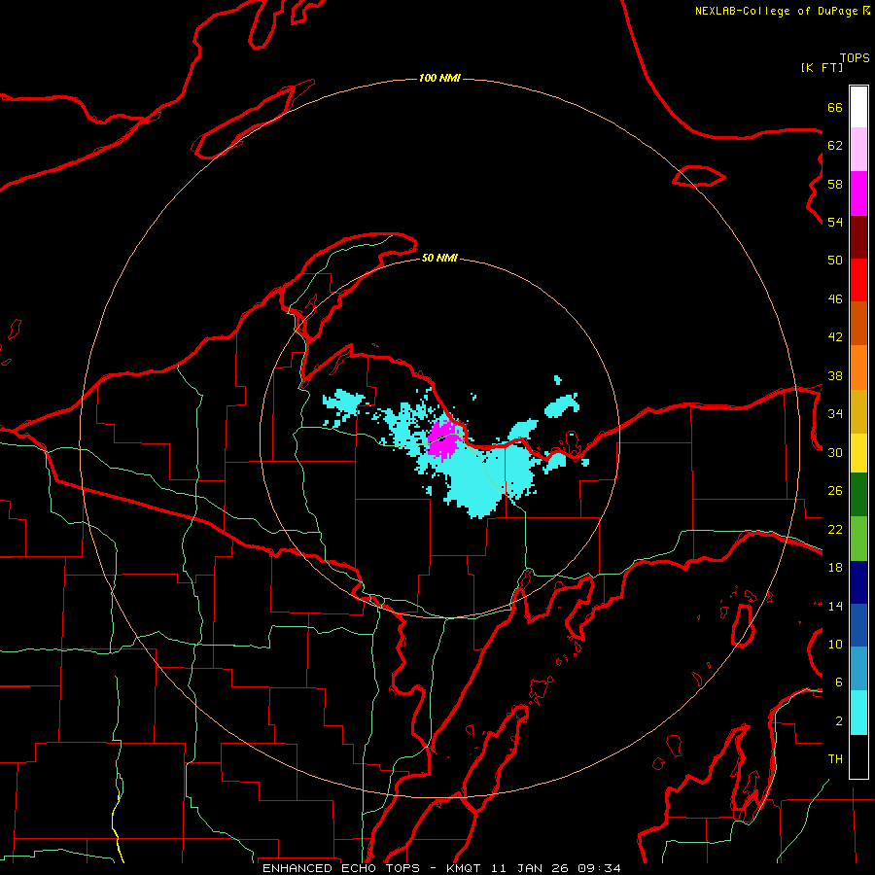875x875 pixels.
Task: Pick the dark red maroon legend swatch
Action: 858,238
